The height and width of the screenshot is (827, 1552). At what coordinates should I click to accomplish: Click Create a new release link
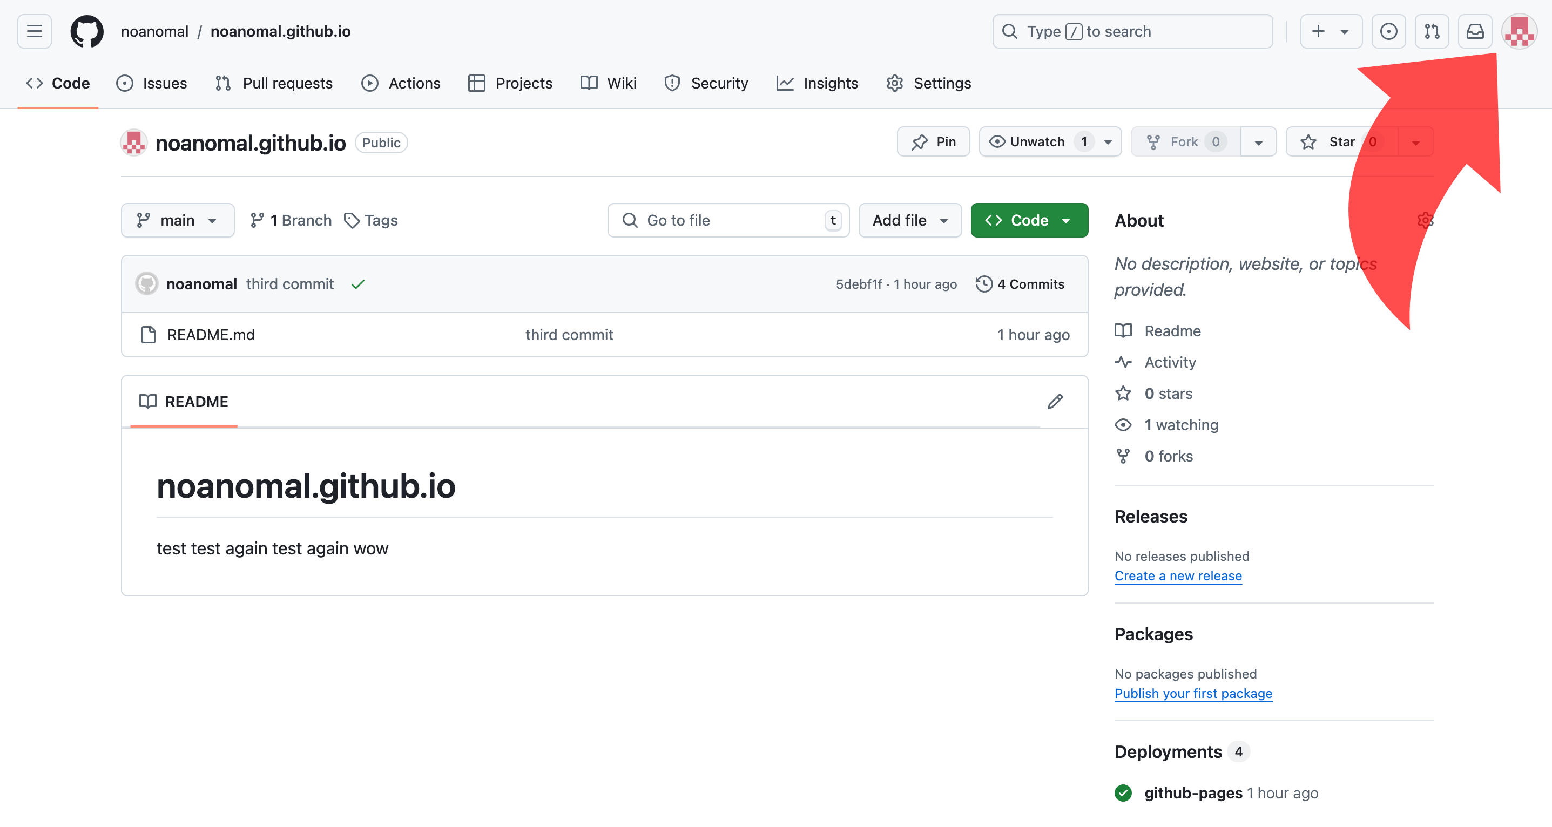point(1178,576)
